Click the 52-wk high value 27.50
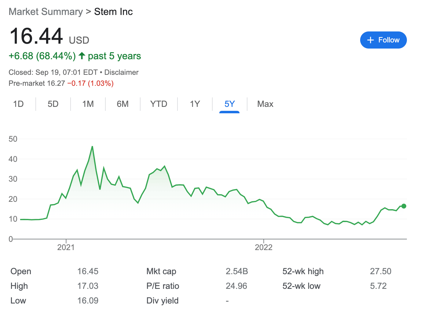 (381, 271)
